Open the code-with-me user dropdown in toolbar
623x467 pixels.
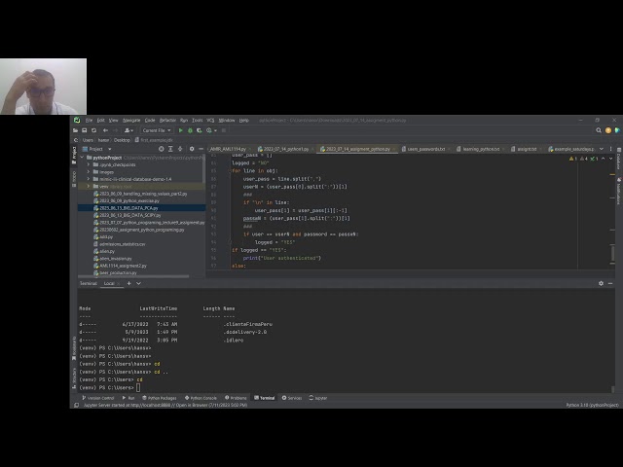(128, 130)
